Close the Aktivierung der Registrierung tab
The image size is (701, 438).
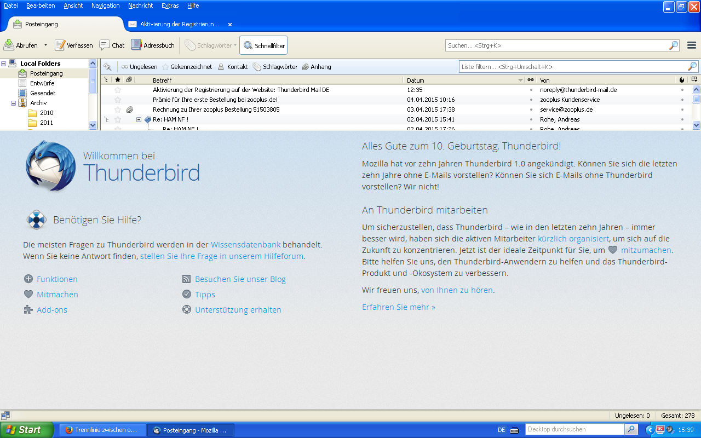(x=230, y=25)
